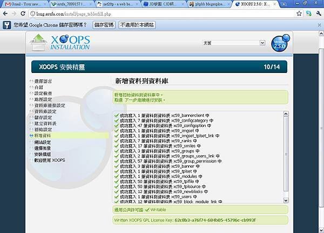Click the xc59_smiles log row
324x233 pixels.
tap(158, 146)
